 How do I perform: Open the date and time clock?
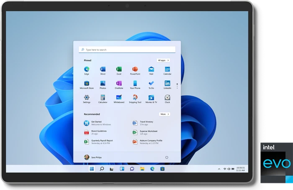[241, 169]
